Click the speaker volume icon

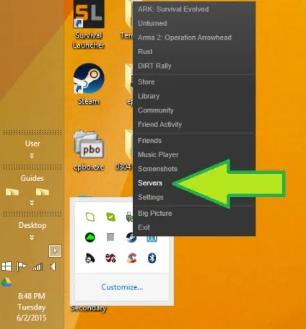tap(53, 267)
